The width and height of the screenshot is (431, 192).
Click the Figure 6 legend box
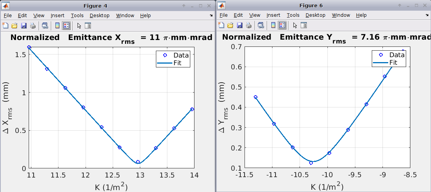(x=388, y=59)
